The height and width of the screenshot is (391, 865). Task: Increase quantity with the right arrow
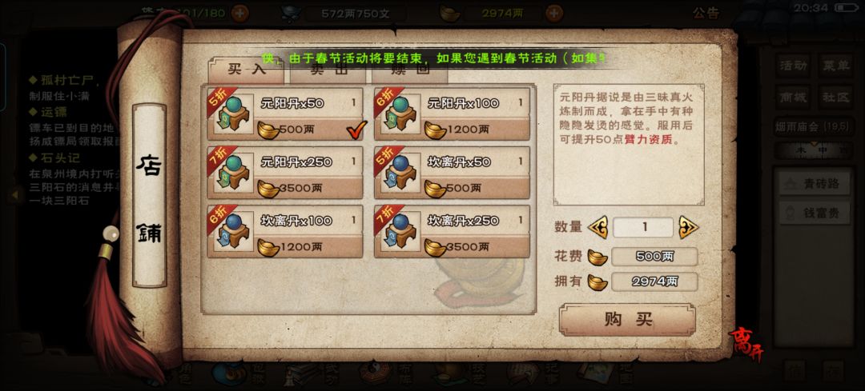click(x=689, y=227)
